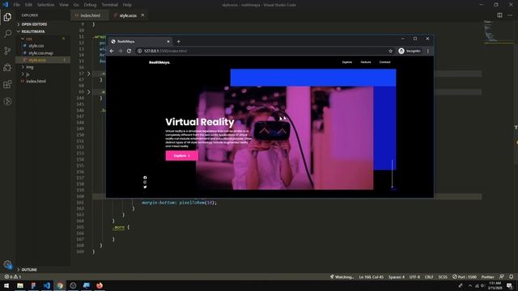Close the RealitiMaya Chrome tab
This screenshot has height=291, width=518.
(x=168, y=41)
